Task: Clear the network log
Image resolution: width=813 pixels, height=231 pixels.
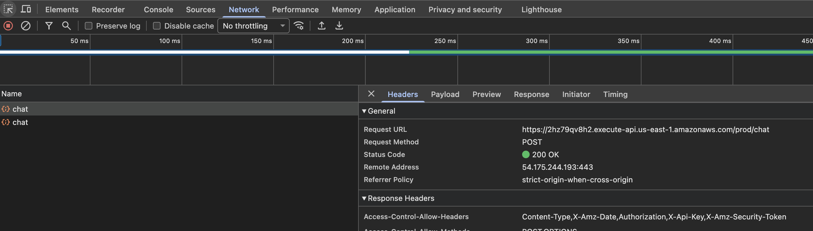Action: [x=25, y=25]
